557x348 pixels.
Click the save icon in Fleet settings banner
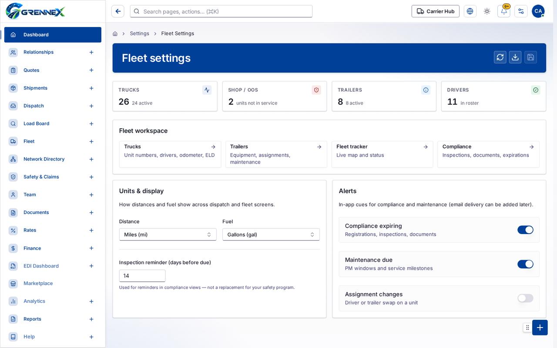530,57
